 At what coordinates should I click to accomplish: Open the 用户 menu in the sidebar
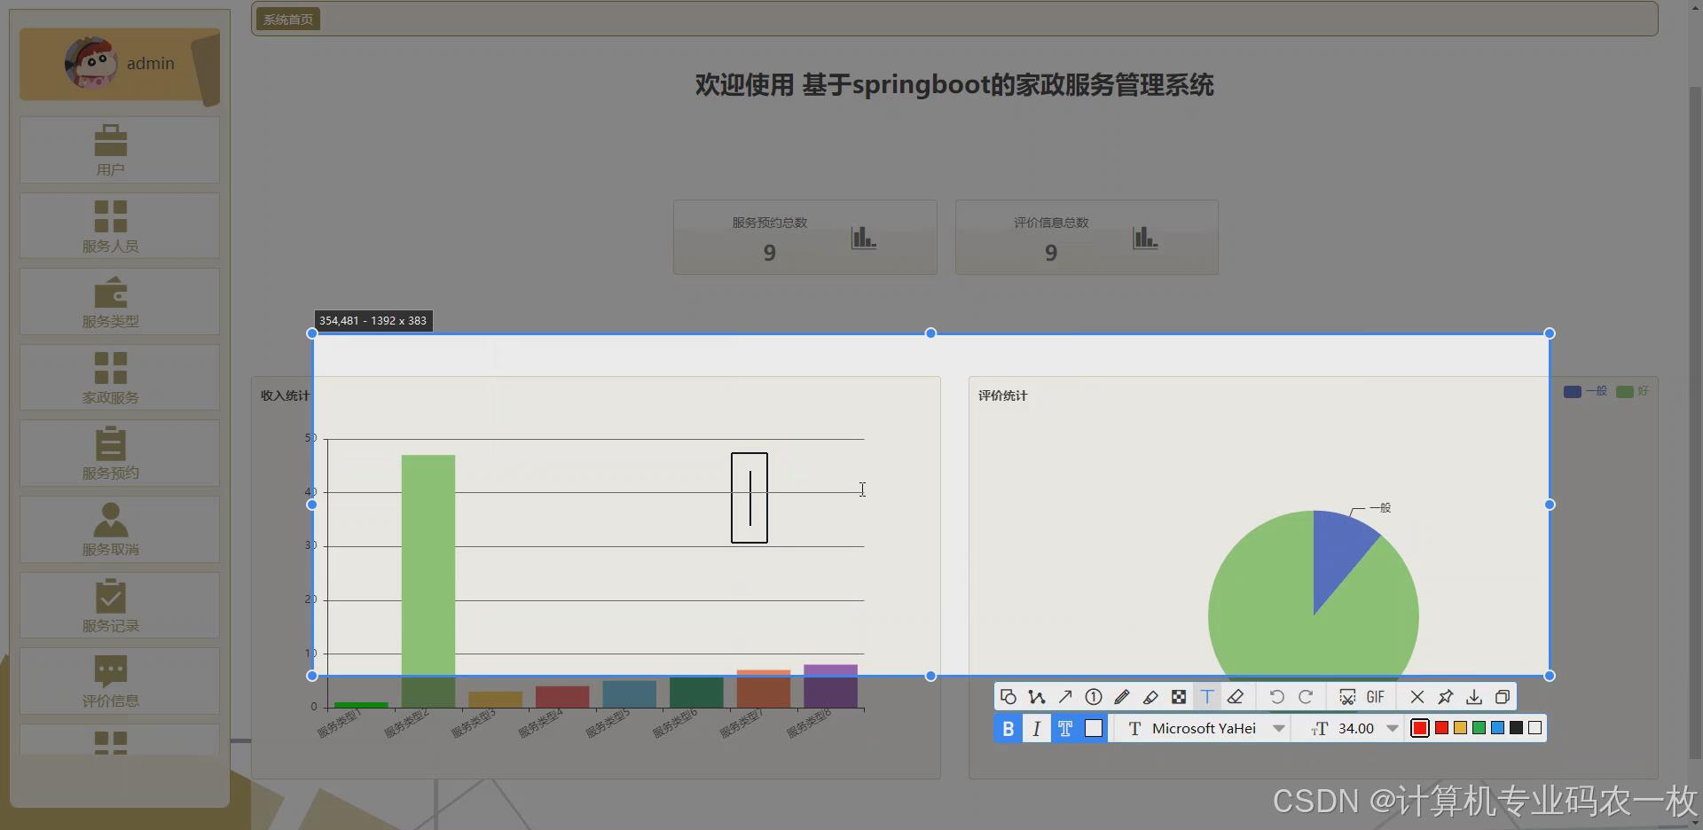[118, 149]
